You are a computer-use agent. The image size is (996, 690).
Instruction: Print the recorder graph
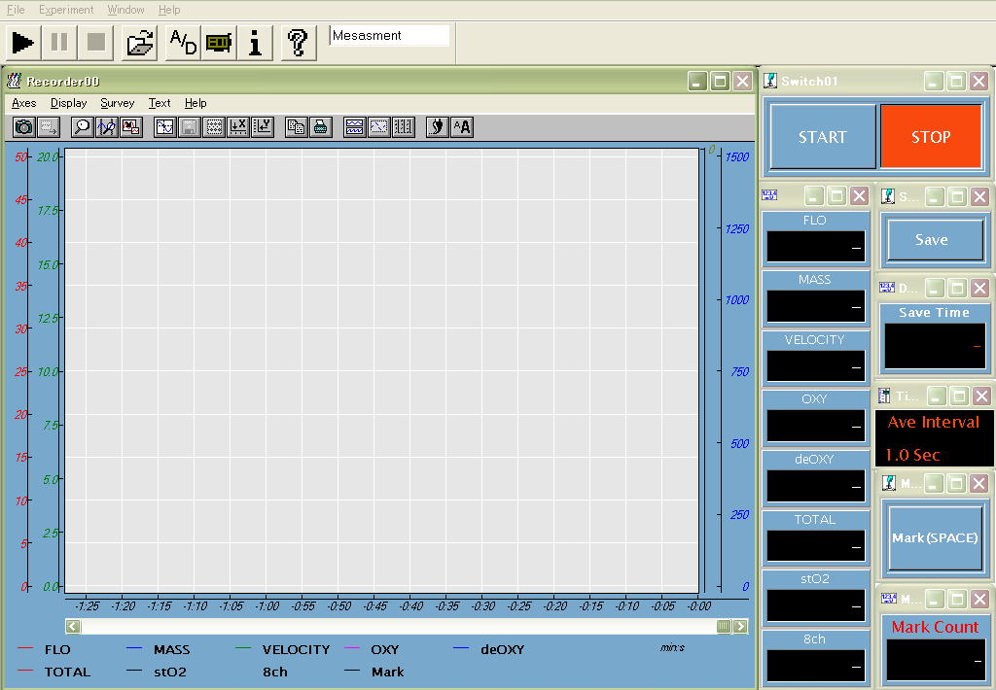pos(321,127)
